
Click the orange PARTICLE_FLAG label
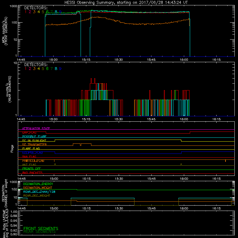33,161
